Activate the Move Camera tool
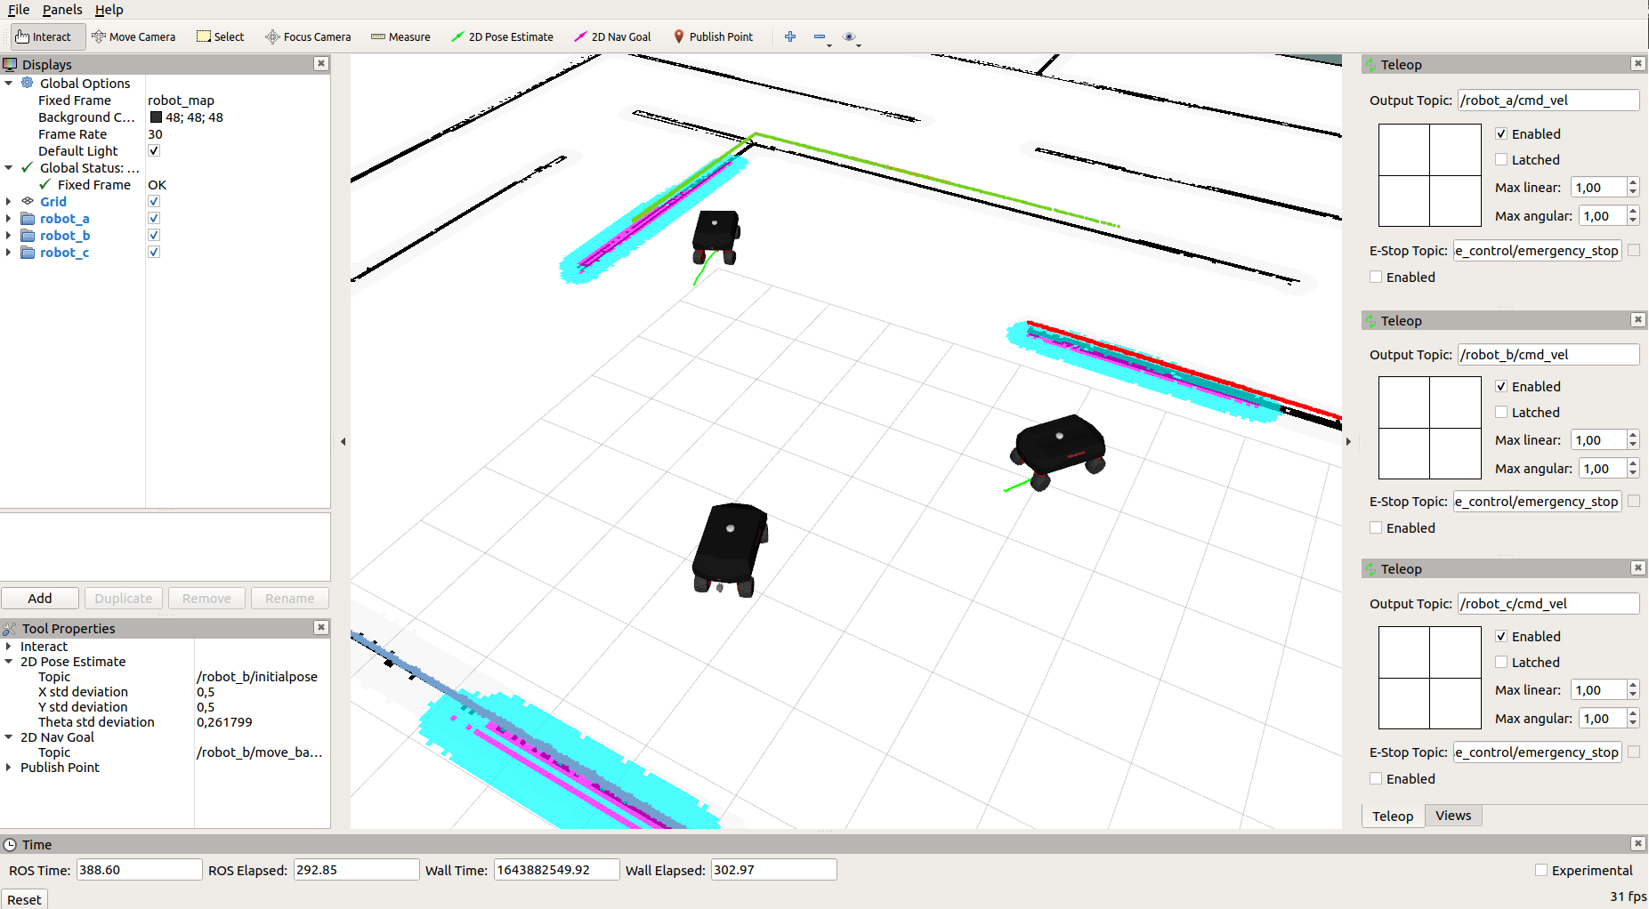 point(133,36)
